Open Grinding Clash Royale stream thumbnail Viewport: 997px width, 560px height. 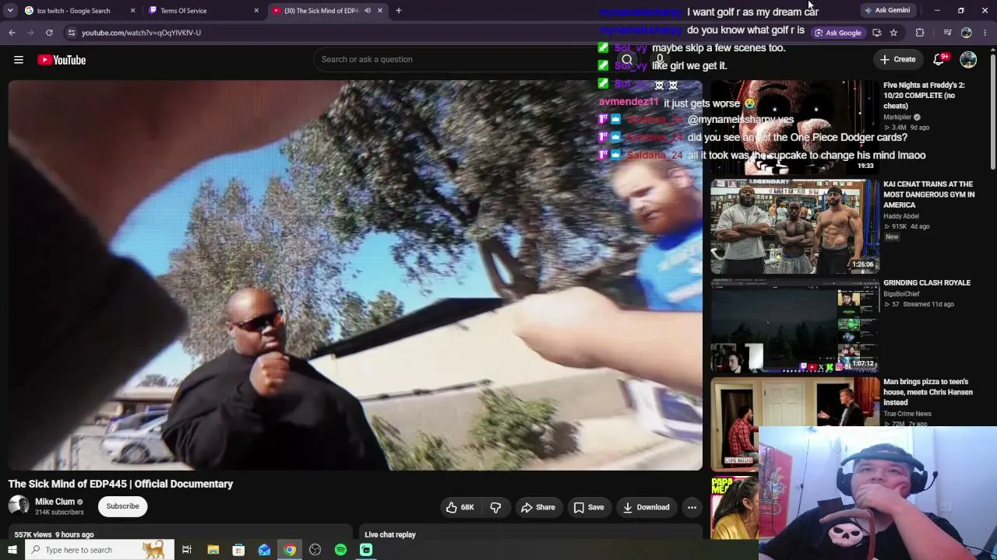pyautogui.click(x=794, y=325)
